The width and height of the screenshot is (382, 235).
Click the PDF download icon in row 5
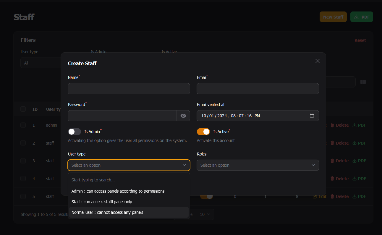tap(355, 196)
